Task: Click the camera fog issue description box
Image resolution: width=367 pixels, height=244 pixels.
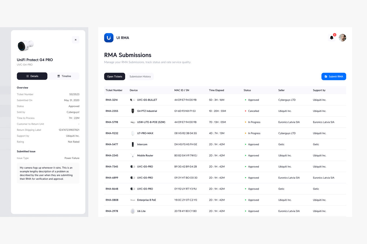Action: [48, 173]
